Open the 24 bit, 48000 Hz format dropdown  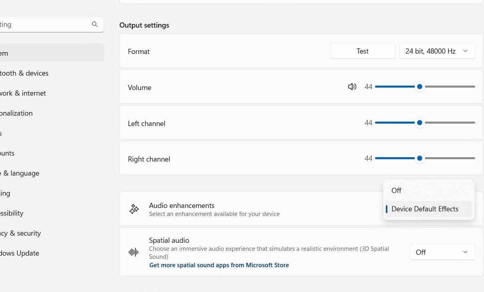point(437,51)
